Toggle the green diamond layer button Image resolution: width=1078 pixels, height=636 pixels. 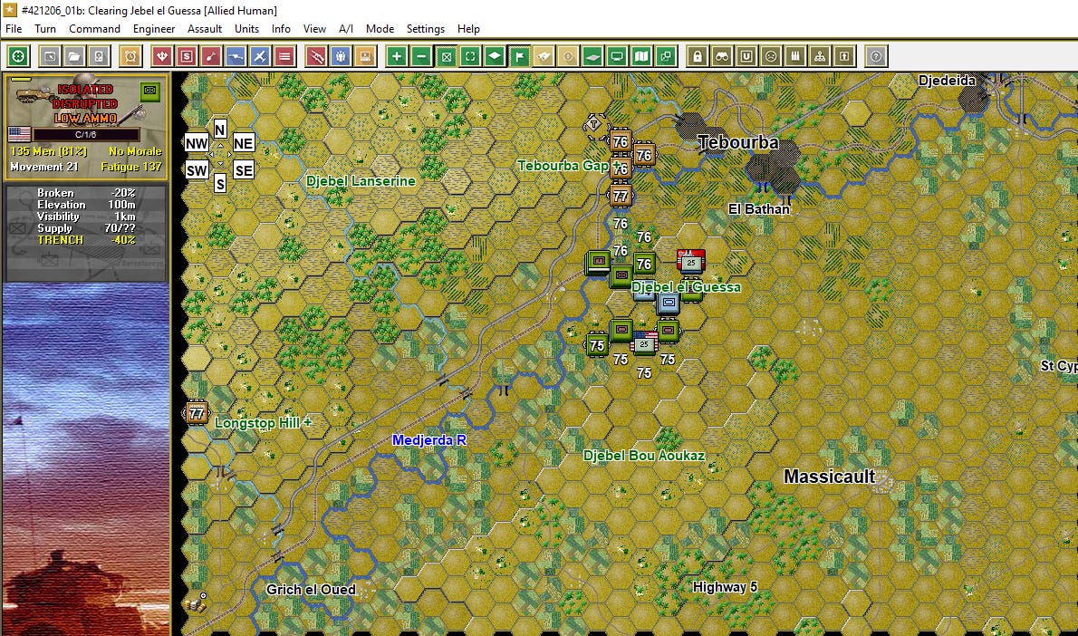tap(495, 56)
